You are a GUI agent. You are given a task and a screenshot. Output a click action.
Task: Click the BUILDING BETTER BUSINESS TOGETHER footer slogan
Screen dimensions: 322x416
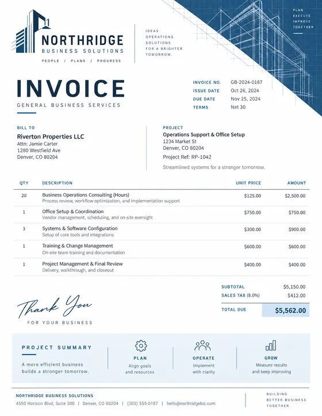point(286,400)
